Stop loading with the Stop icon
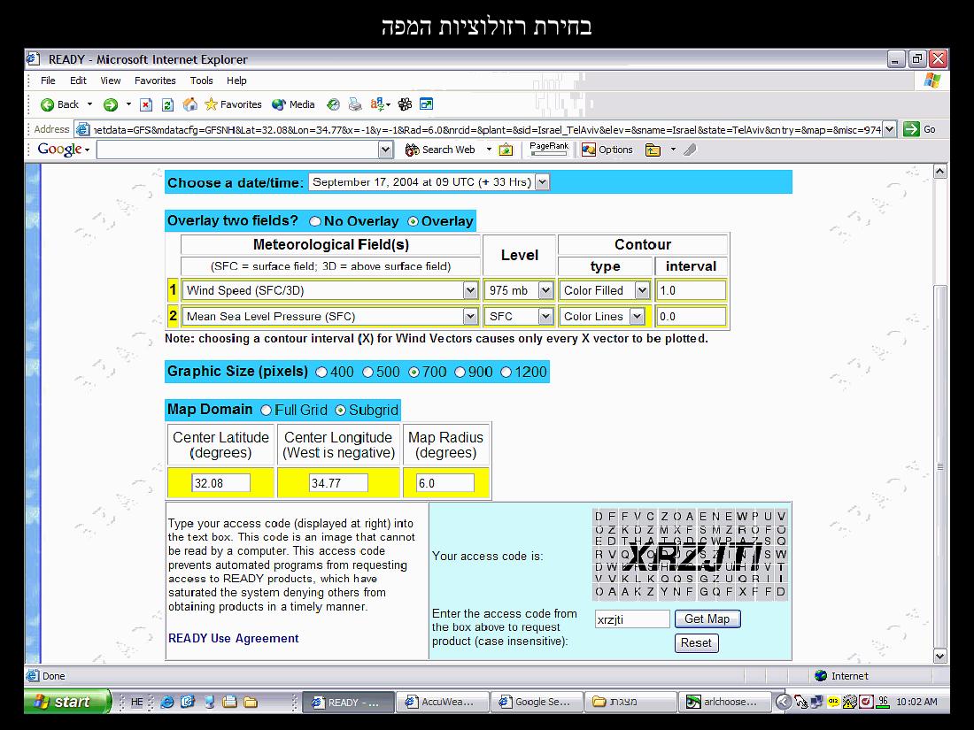The width and height of the screenshot is (974, 730). [146, 105]
